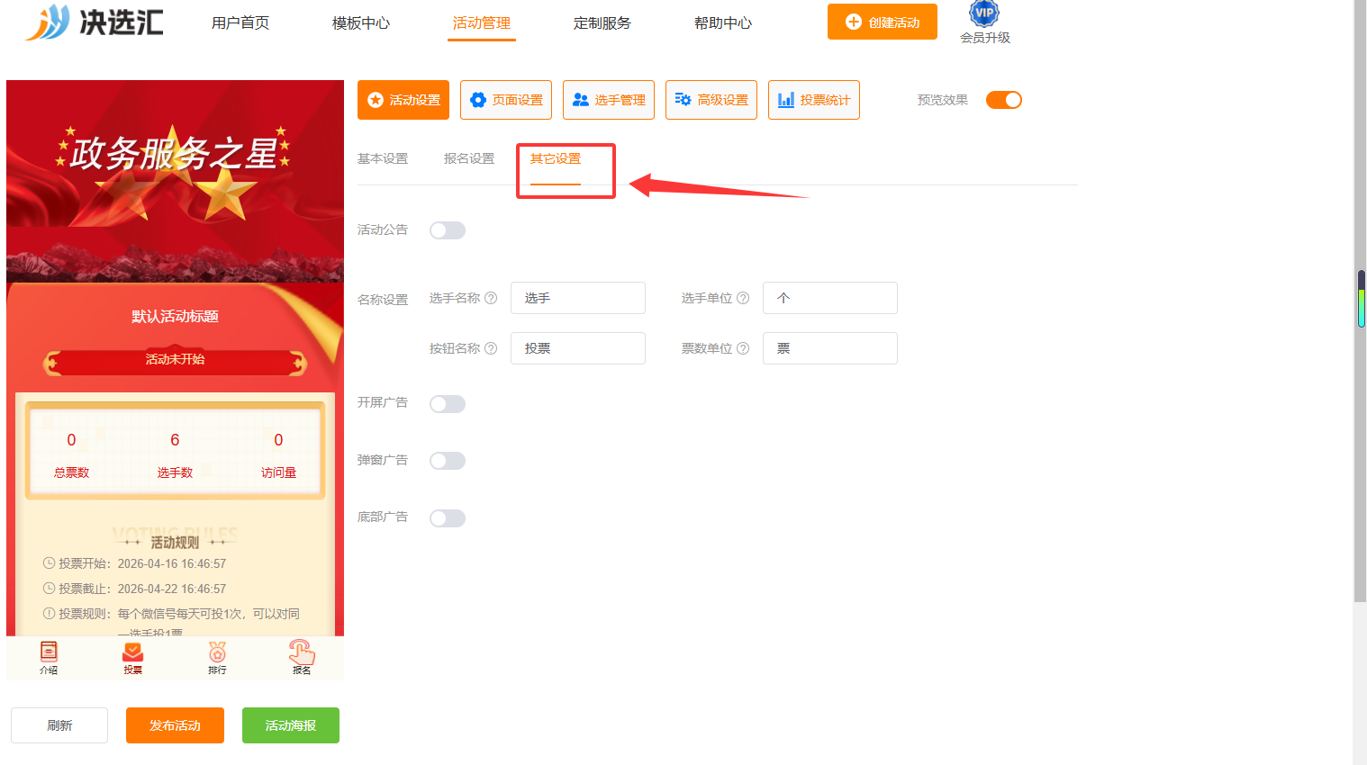Click the plus icon in 创建活动
The height and width of the screenshot is (765, 1367).
(854, 22)
